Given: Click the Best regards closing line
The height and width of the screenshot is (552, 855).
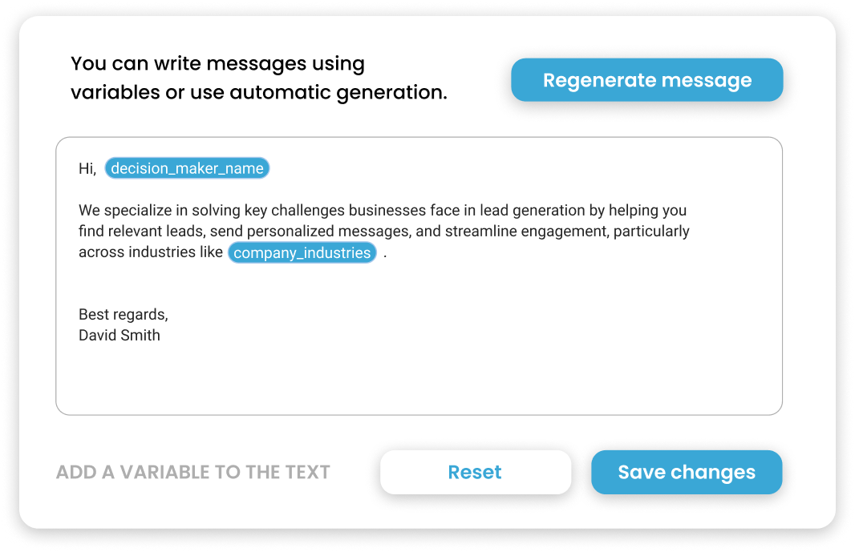Looking at the screenshot, I should click(x=123, y=314).
